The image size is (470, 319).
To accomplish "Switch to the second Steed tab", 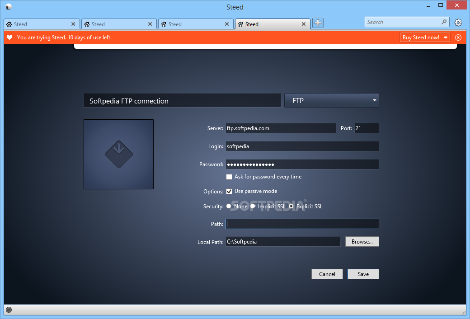I will [119, 24].
